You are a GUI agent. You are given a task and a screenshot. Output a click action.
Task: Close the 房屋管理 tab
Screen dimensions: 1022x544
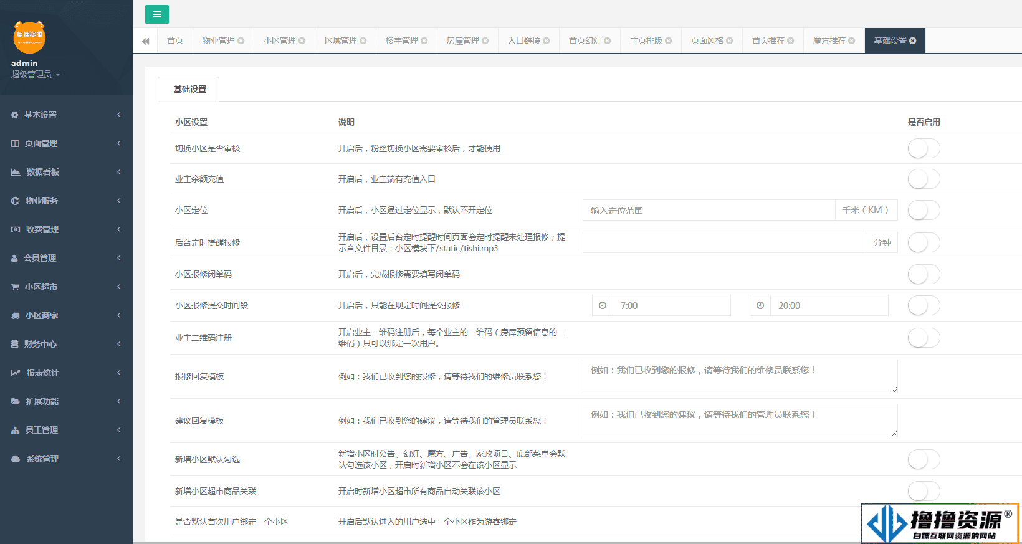tap(485, 41)
